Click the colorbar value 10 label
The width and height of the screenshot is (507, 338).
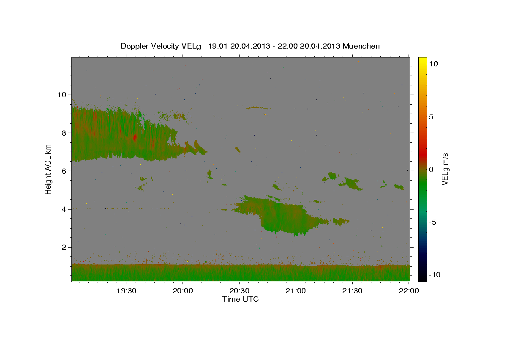[x=433, y=63]
